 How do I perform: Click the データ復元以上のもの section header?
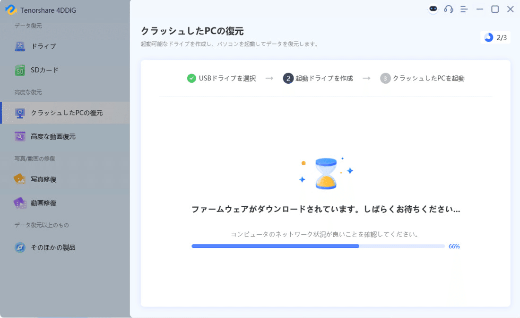[x=42, y=225]
